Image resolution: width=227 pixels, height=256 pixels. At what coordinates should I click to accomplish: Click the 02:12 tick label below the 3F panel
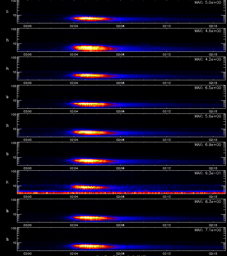pyautogui.click(x=167, y=83)
